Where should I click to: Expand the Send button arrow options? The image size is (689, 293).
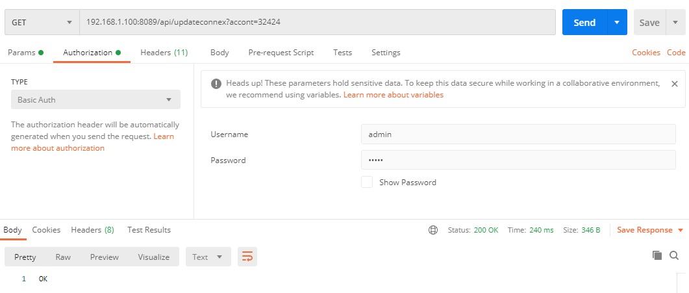coord(616,22)
